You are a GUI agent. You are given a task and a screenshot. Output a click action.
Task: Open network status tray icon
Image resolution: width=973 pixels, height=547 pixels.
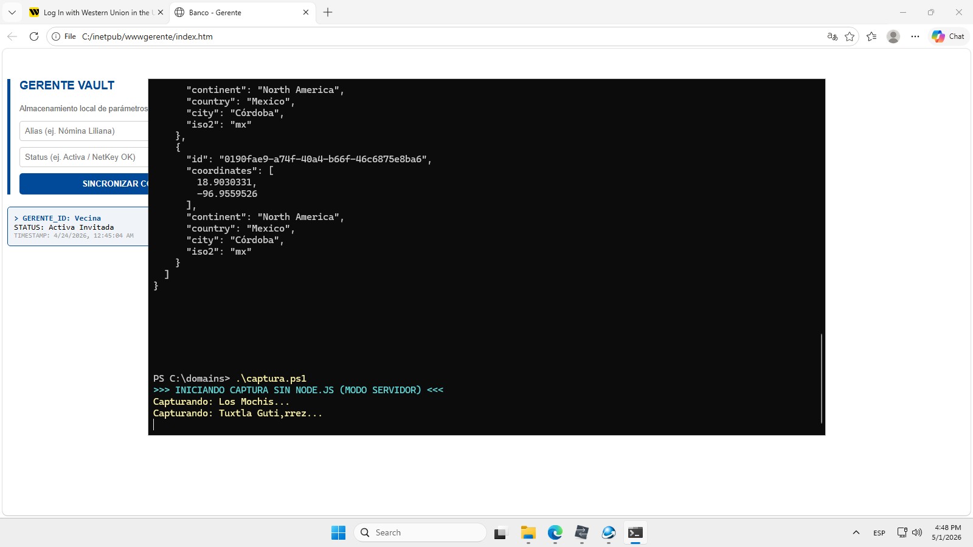tap(902, 533)
